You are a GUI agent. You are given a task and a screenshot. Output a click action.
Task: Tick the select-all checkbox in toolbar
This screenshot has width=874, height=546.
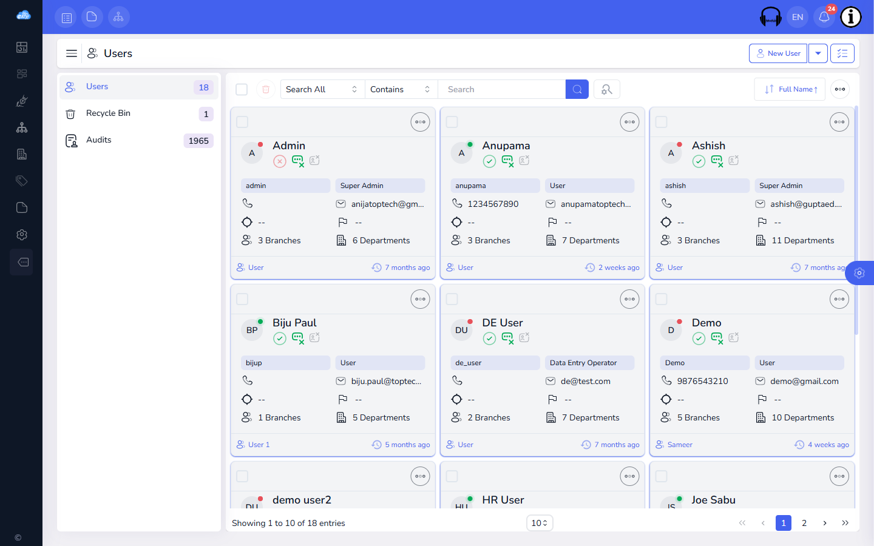click(x=242, y=89)
